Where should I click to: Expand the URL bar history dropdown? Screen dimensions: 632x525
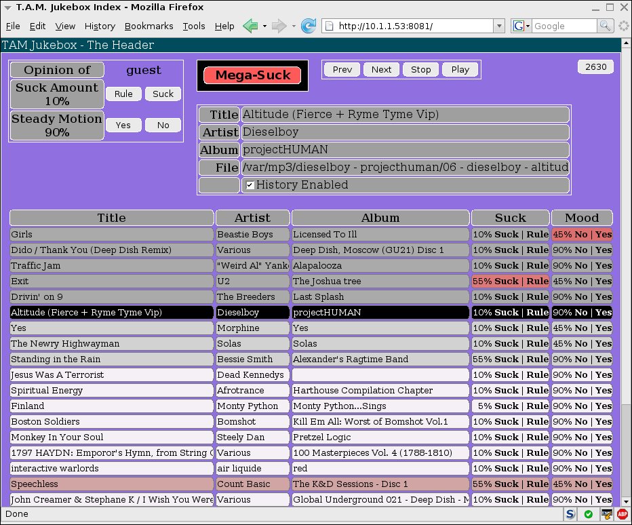(x=499, y=26)
